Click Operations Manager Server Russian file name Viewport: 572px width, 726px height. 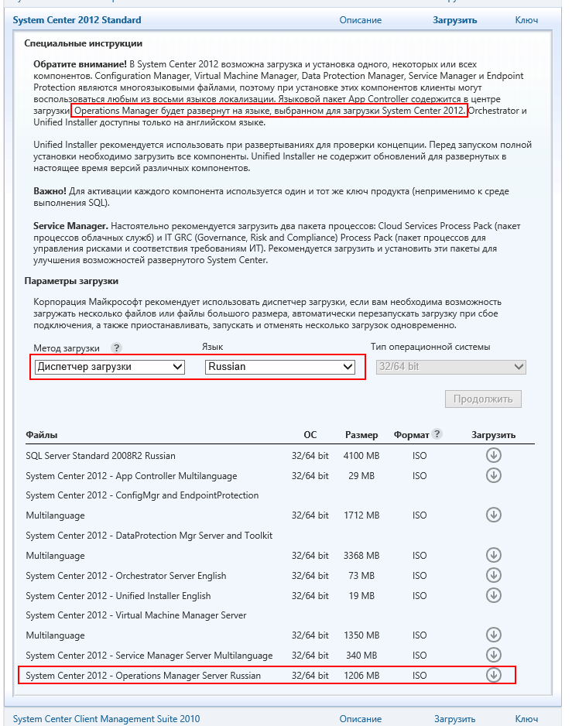tap(143, 676)
